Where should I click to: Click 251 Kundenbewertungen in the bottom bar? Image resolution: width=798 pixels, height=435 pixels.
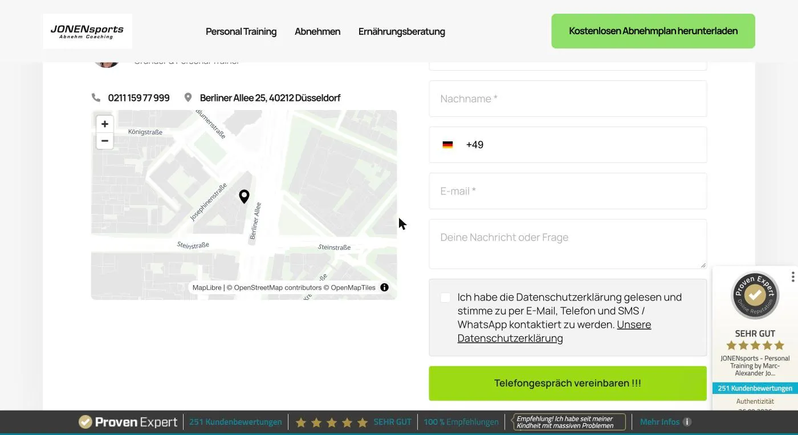point(235,422)
